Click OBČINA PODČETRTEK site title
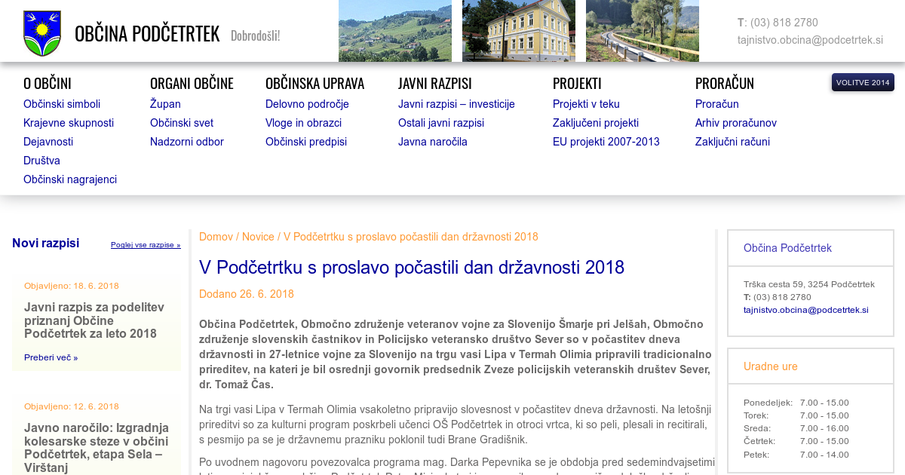Viewport: 905px width, 475px height. tap(147, 34)
